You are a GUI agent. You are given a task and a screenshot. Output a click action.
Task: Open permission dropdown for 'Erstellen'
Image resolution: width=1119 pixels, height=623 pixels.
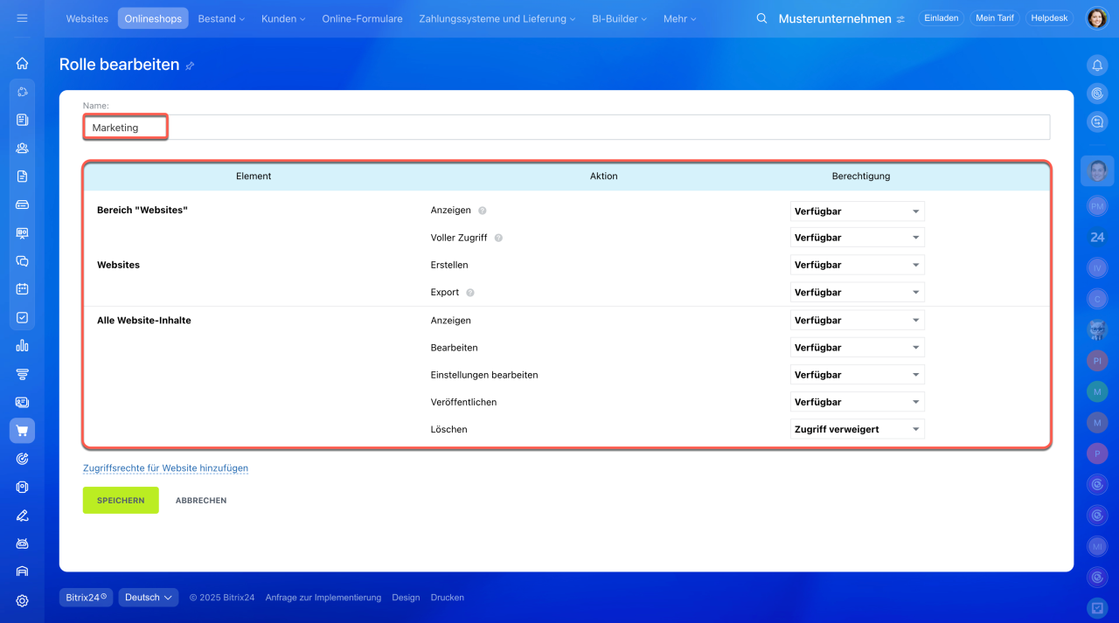point(857,265)
